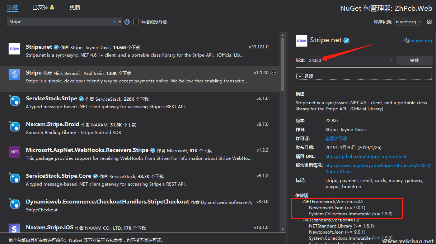Select NETStandard.Library (>= 1.6.1) dependency
436x244 pixels.
(x=341, y=226)
